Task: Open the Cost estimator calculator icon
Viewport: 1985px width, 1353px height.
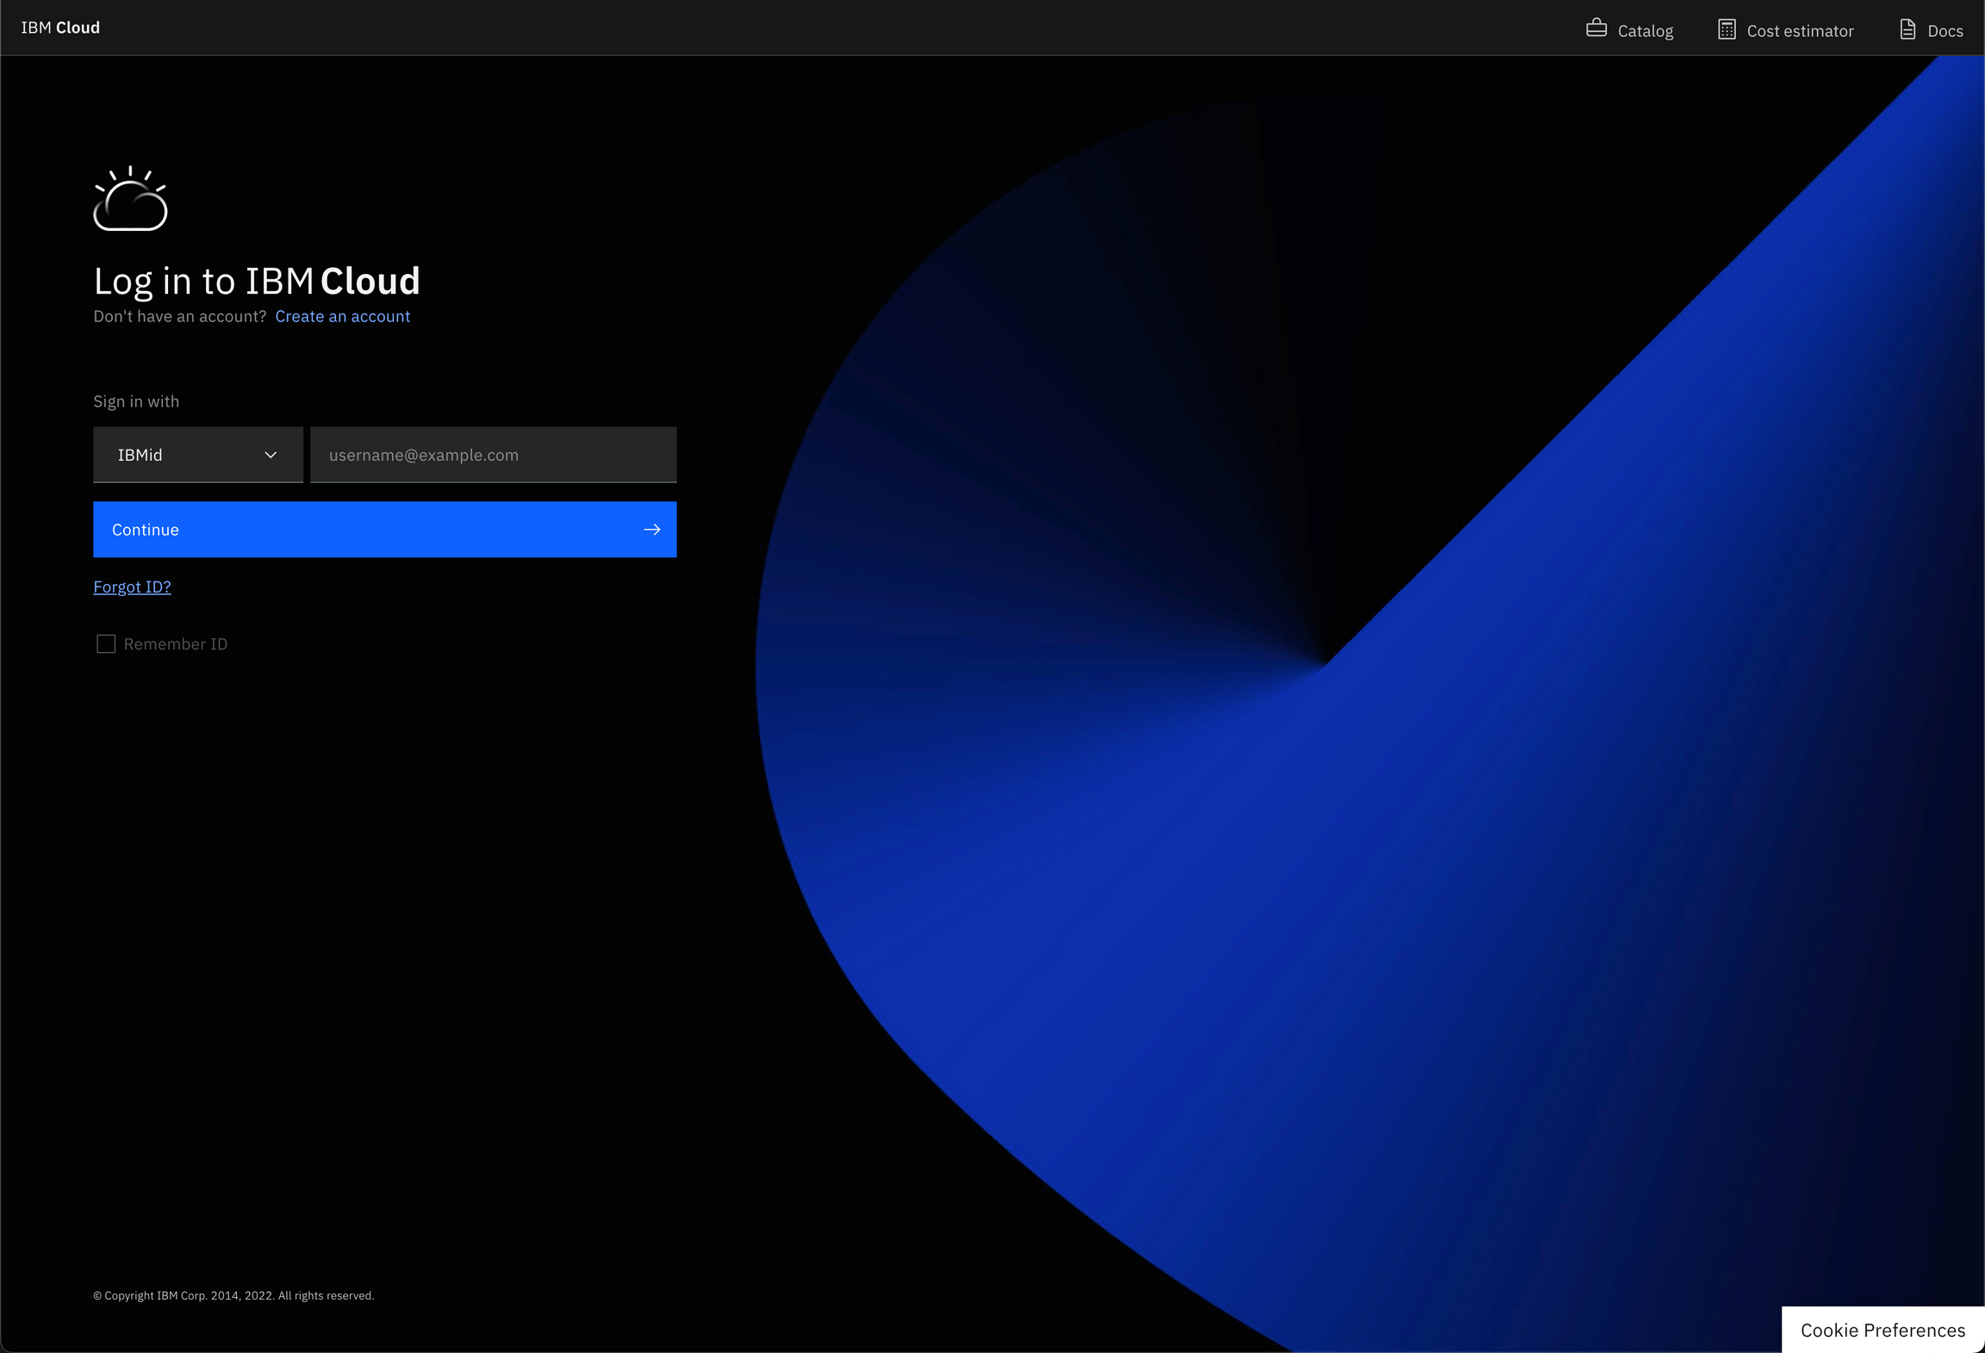Action: [x=1727, y=28]
